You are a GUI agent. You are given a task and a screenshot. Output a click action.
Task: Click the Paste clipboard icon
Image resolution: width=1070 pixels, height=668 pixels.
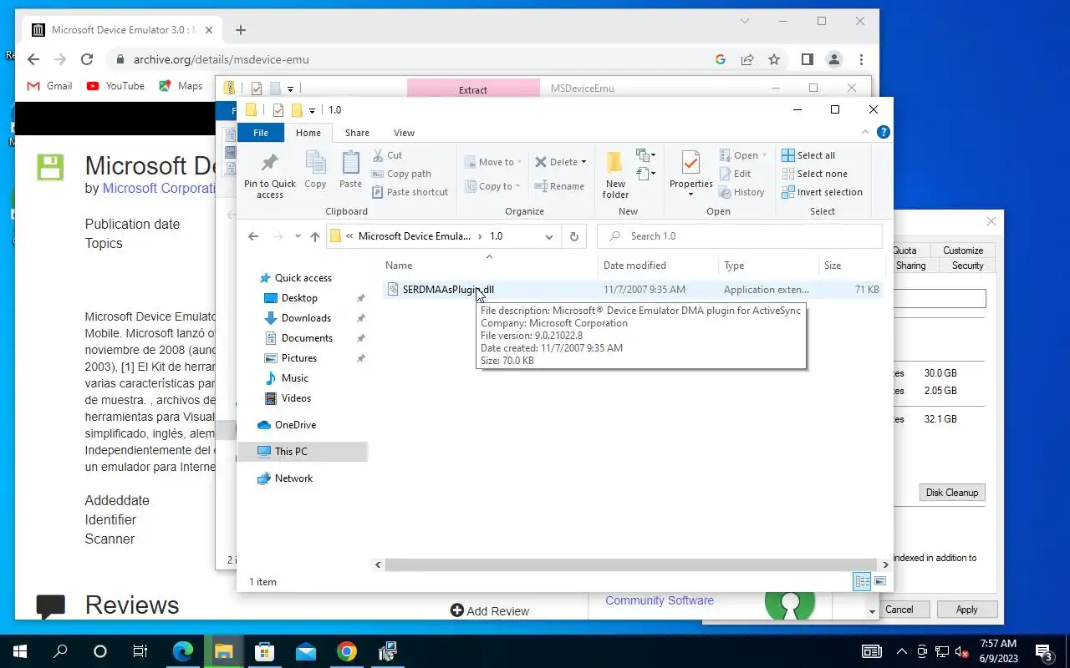(350, 170)
